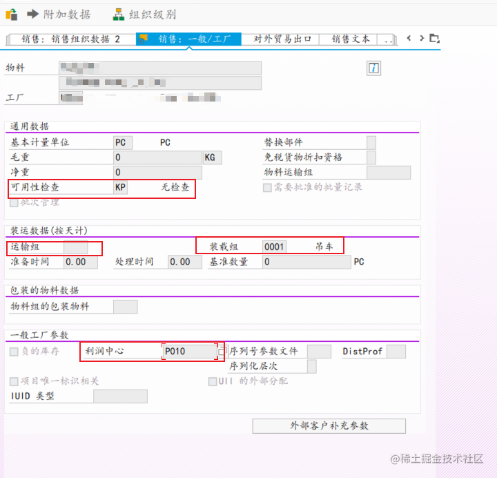Click the 准备时间 0.00 field
The width and height of the screenshot is (497, 478).
click(81, 262)
